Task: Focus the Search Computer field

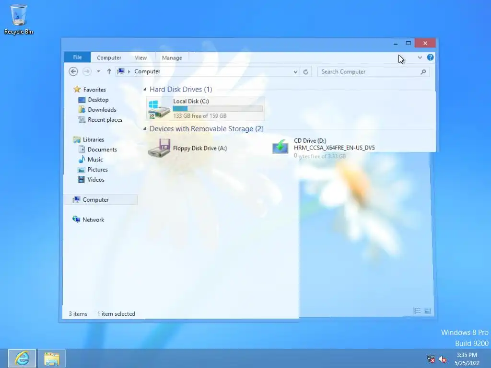Action: click(x=373, y=72)
